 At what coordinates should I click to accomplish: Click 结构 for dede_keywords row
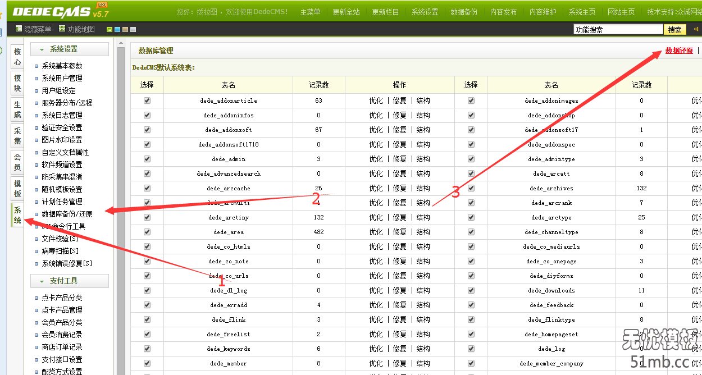pyautogui.click(x=423, y=349)
